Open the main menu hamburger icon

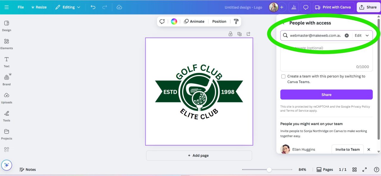(x=7, y=7)
